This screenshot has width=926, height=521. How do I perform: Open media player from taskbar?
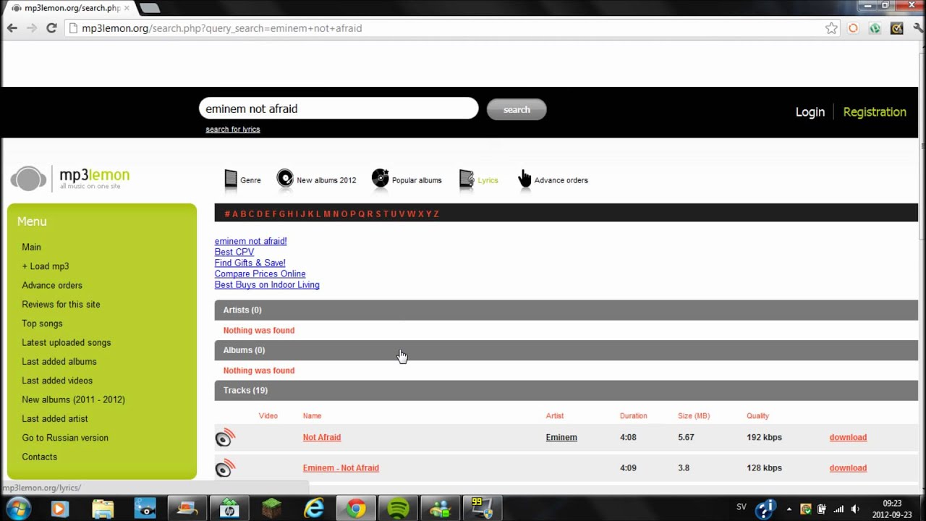click(59, 509)
